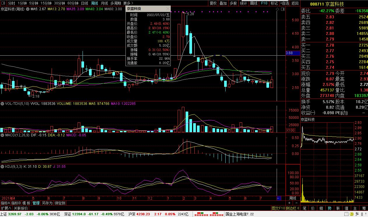Viewport: 368px width, 217px height.
Task: Open 统计 statistics tool
Action: (x=243, y=3)
